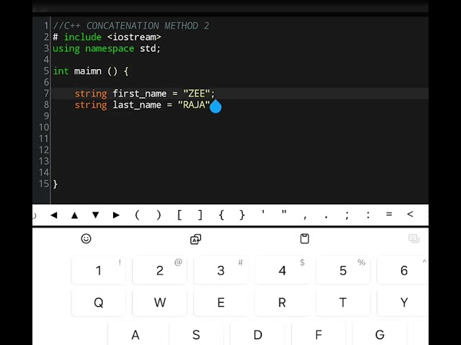
Task: Insert a colon from symbol bar
Action: (x=368, y=215)
